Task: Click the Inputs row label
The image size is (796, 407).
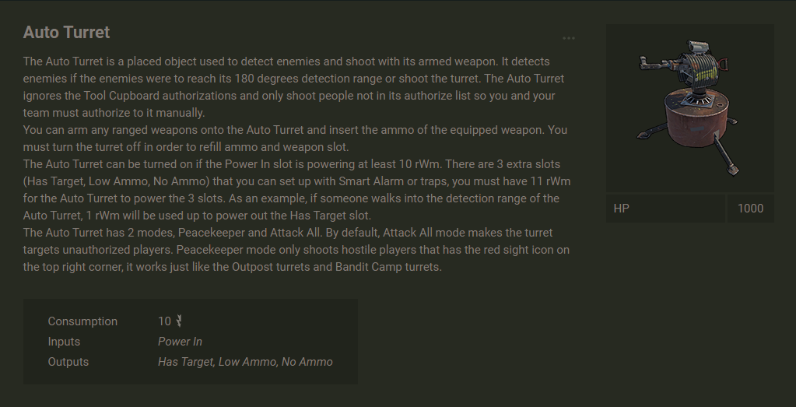Action: [64, 342]
